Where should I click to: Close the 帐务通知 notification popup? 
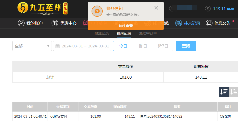coord(156,8)
